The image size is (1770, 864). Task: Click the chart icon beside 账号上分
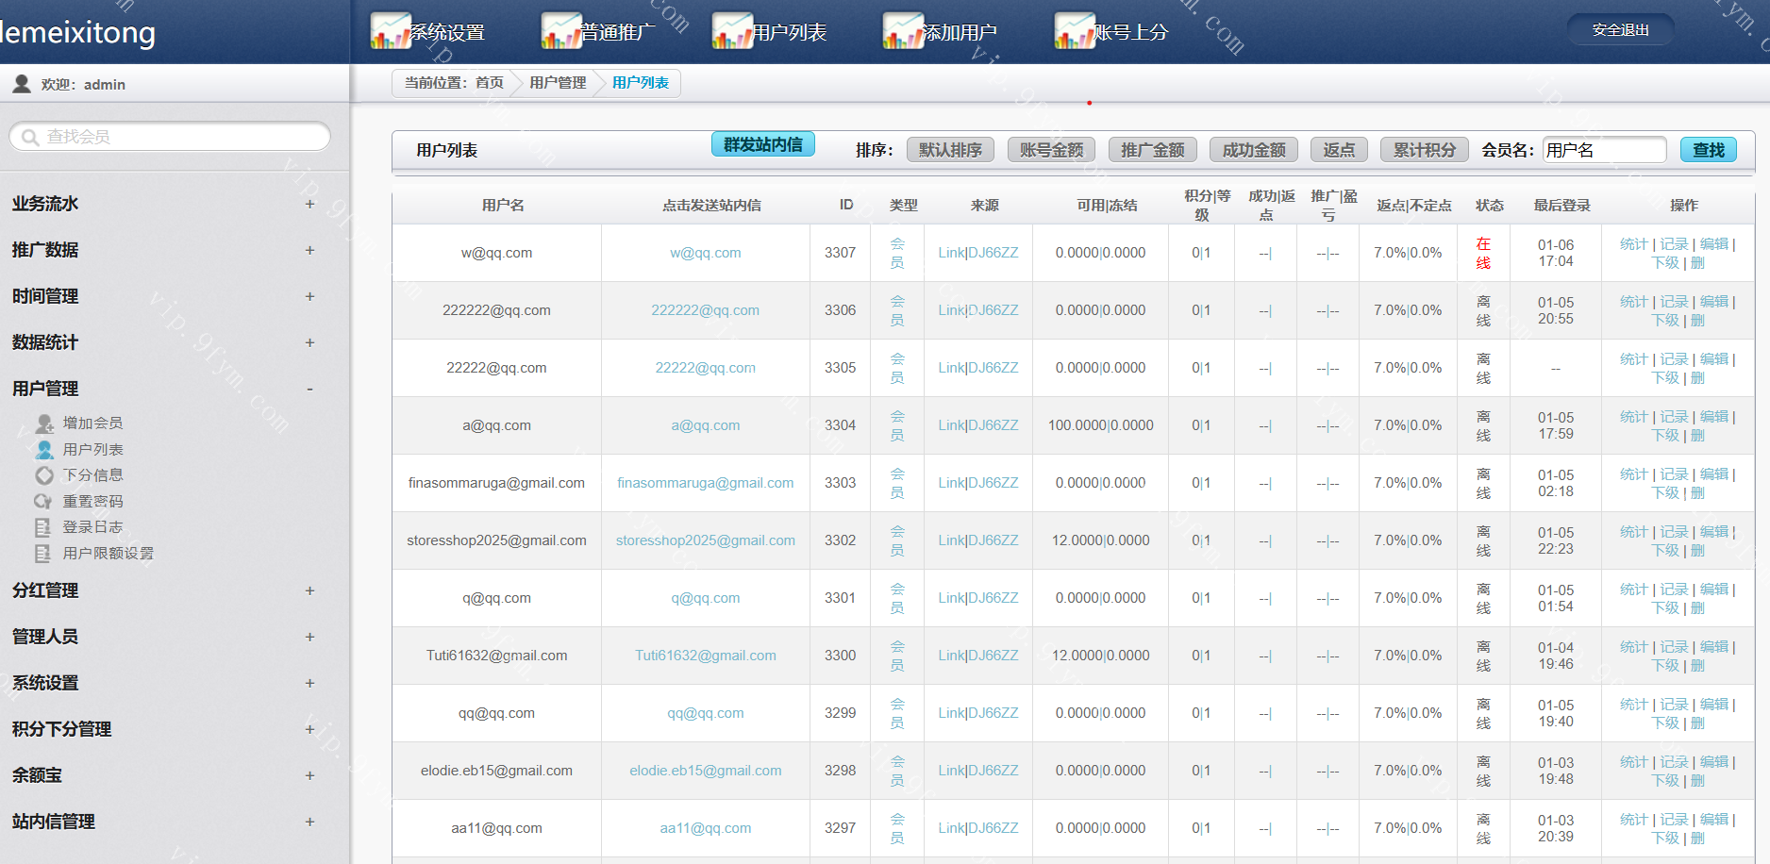[1074, 31]
